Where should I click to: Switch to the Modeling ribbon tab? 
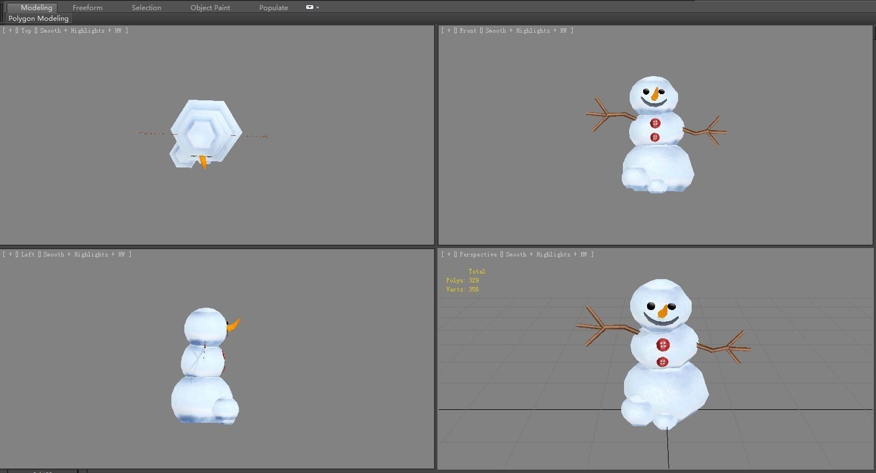(36, 7)
